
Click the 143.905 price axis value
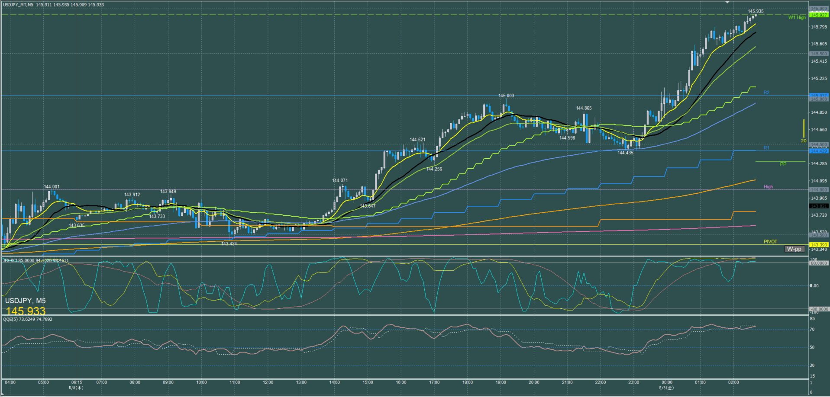click(818, 198)
